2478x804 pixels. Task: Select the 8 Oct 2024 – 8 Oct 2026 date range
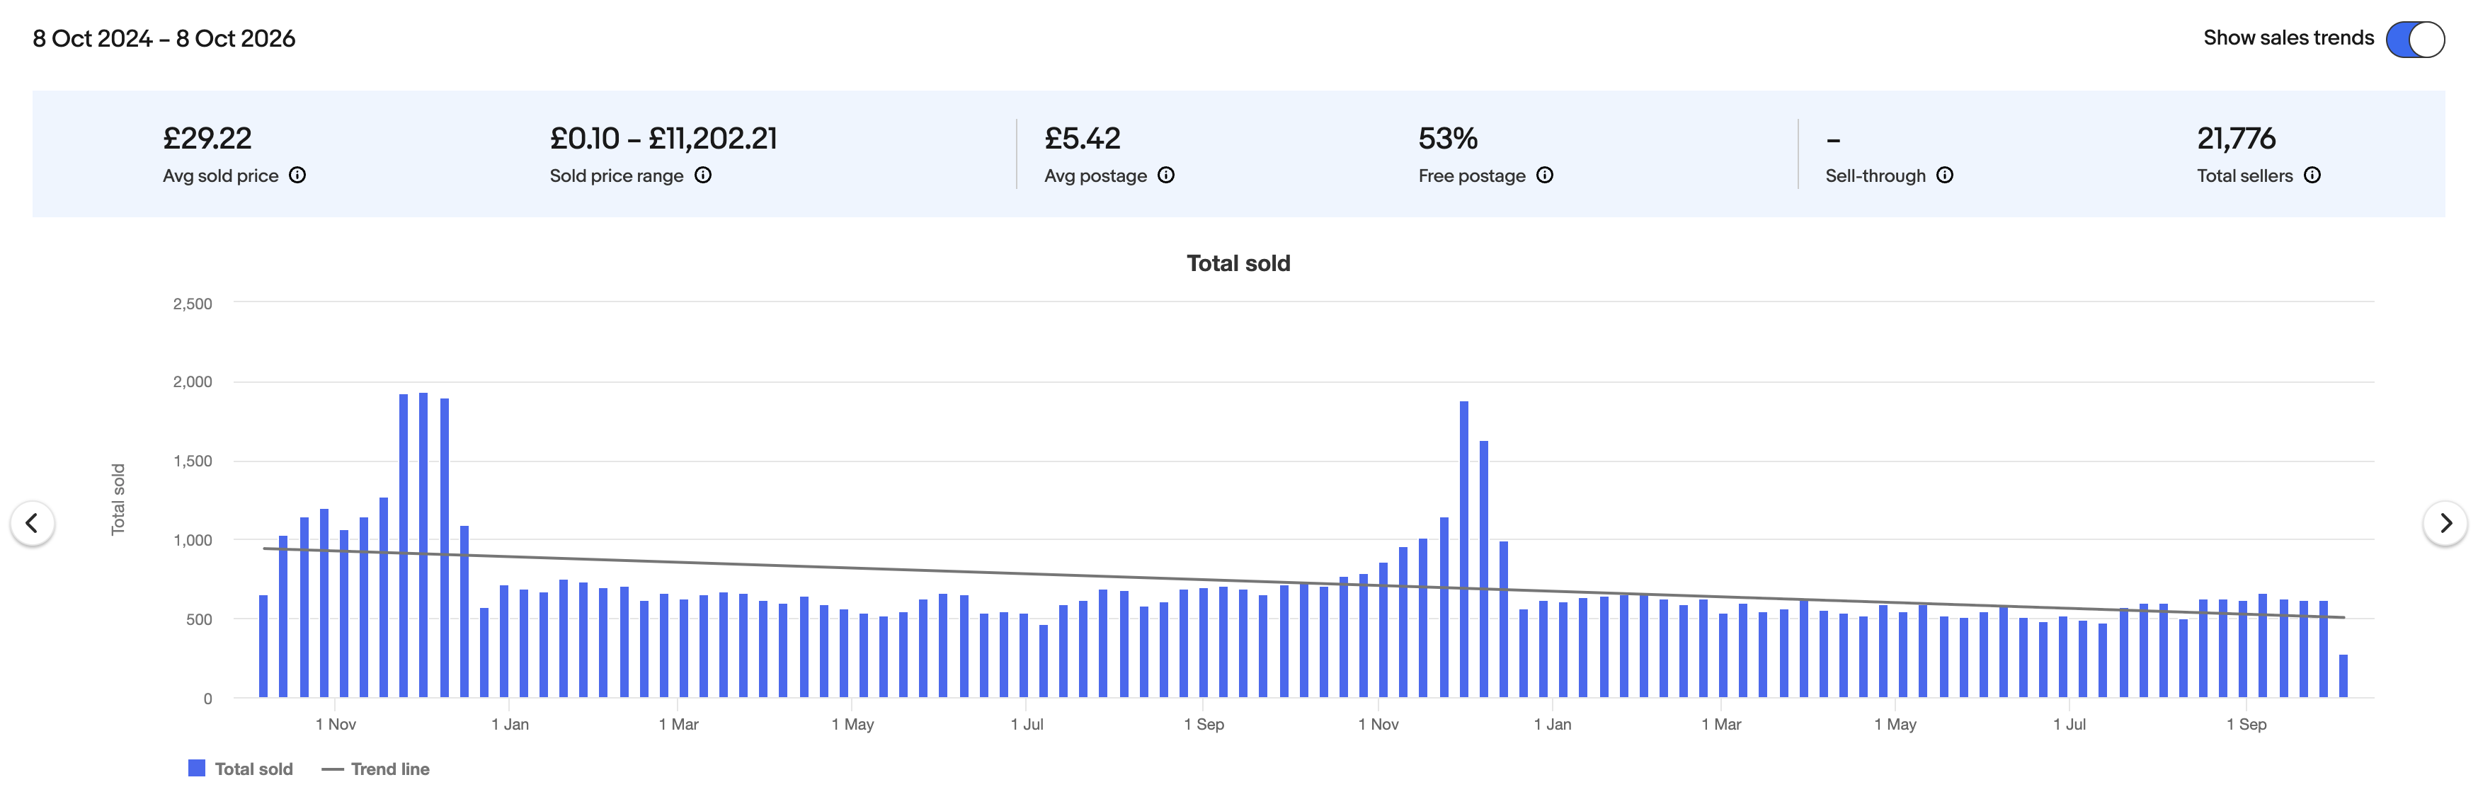(x=164, y=38)
